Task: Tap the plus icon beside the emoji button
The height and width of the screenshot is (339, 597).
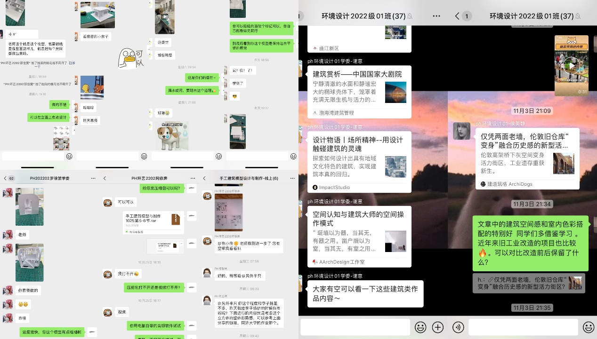Action: tap(438, 327)
